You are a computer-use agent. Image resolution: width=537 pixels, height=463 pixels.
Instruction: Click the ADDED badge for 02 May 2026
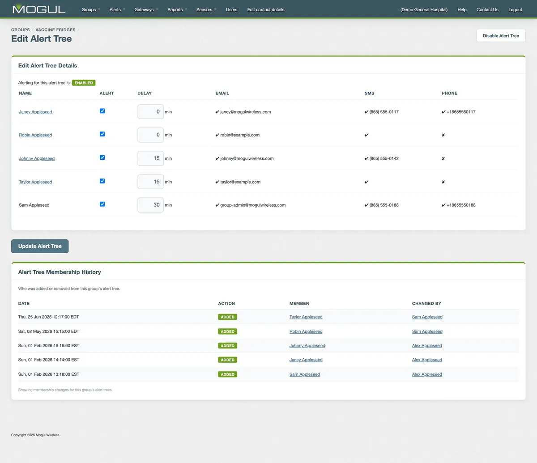coord(227,331)
